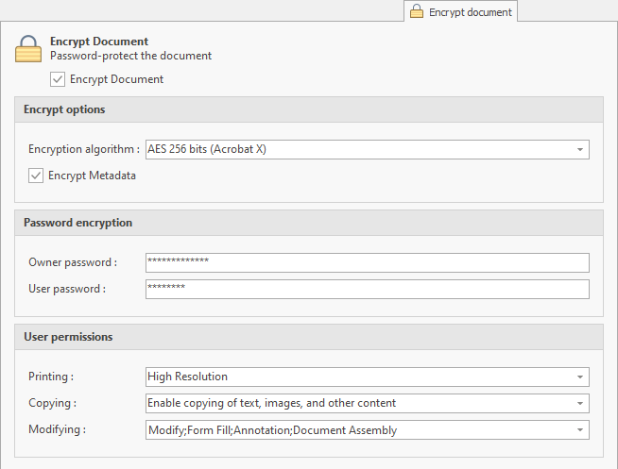Toggle the Encrypt Document checkbox
Image resolution: width=618 pixels, height=469 pixels.
tap(58, 79)
